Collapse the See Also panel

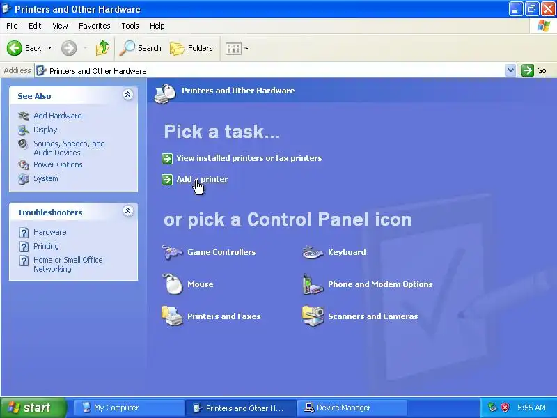coord(128,95)
